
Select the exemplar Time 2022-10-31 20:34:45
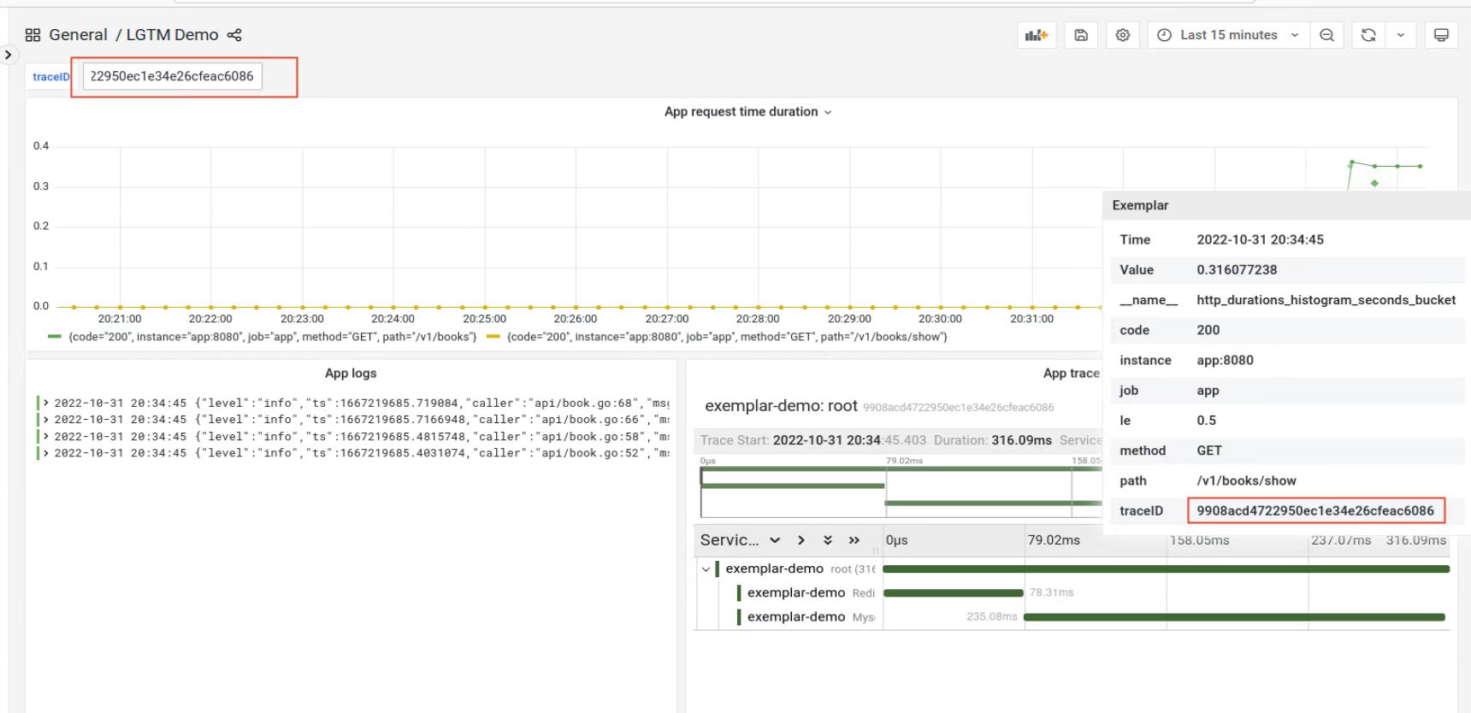point(1260,239)
